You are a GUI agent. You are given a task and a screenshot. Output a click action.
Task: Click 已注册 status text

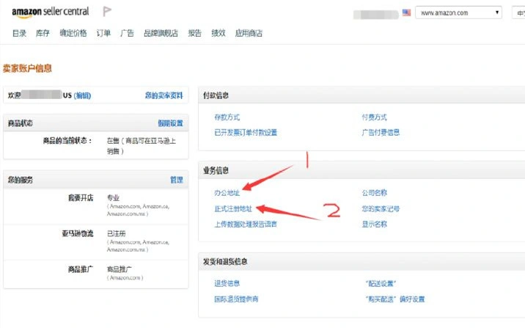(116, 233)
